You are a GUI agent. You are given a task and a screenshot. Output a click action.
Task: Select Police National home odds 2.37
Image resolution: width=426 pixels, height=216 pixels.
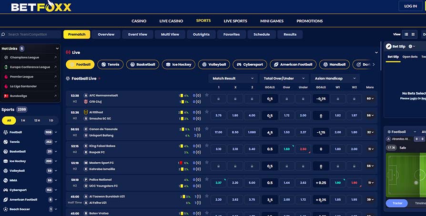coord(218,183)
